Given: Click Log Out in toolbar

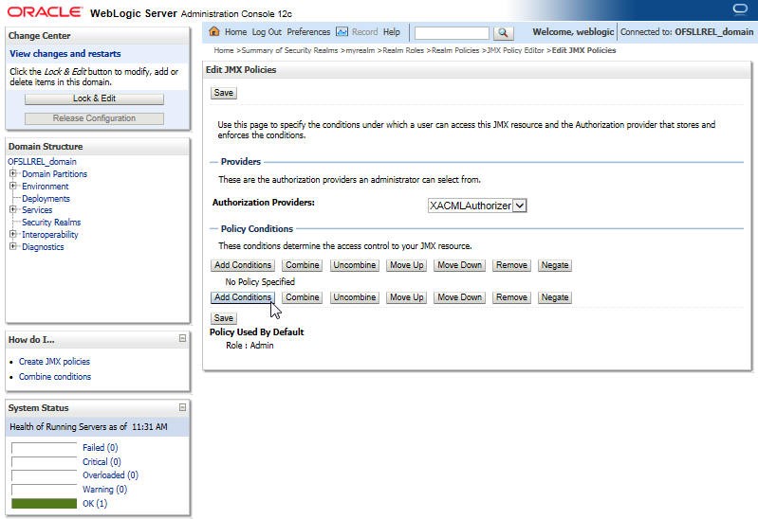Looking at the screenshot, I should coord(267,32).
